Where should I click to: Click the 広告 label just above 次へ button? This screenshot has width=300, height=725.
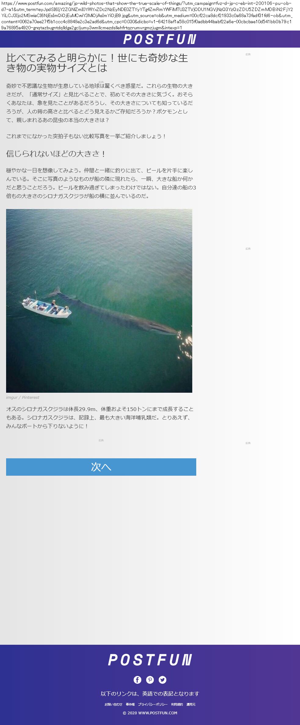[101, 440]
